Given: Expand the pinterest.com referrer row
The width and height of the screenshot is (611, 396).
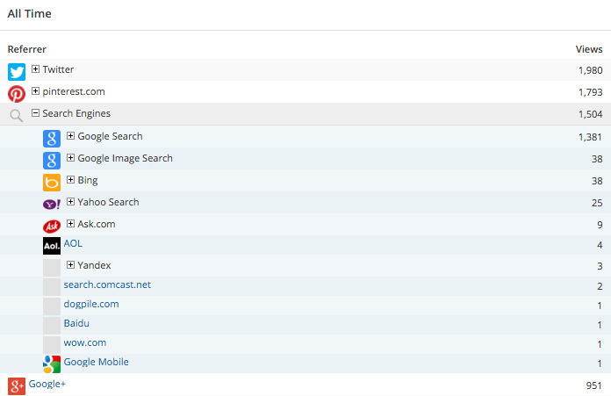Looking at the screenshot, I should click(36, 91).
